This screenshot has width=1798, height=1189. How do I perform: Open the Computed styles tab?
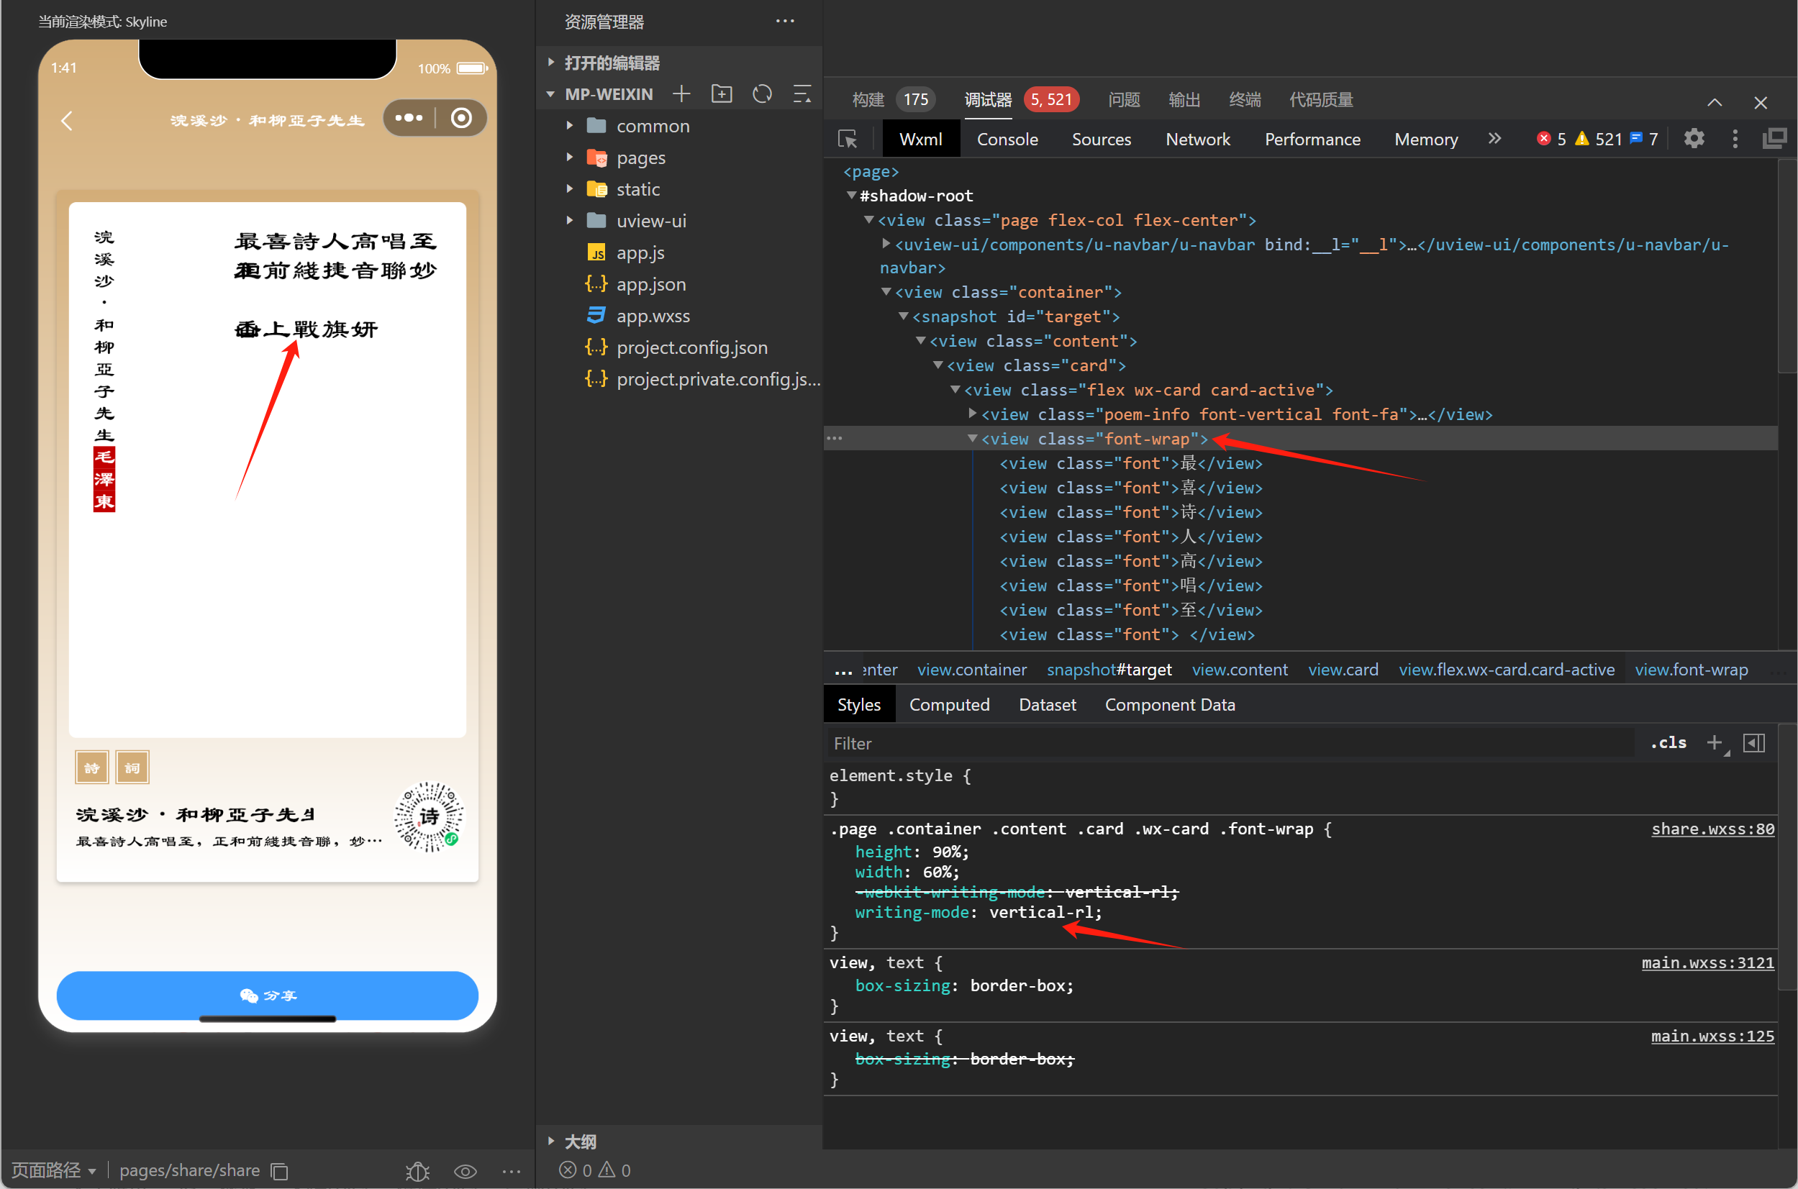(949, 704)
